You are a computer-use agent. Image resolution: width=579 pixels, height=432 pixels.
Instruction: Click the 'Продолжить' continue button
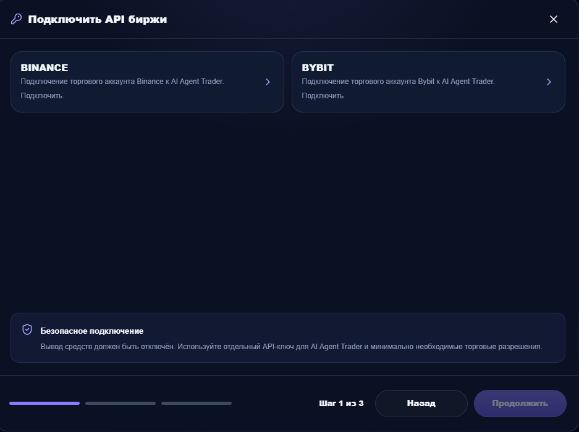click(520, 404)
